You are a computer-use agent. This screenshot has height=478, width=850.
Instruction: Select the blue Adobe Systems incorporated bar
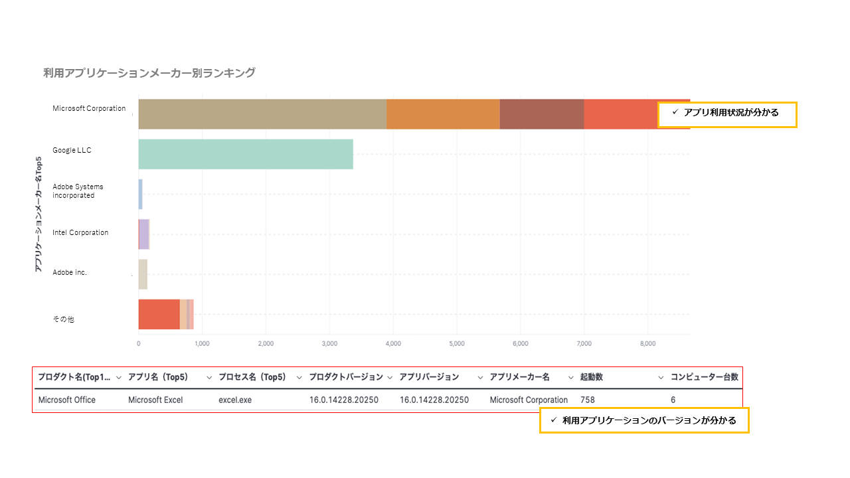point(140,194)
